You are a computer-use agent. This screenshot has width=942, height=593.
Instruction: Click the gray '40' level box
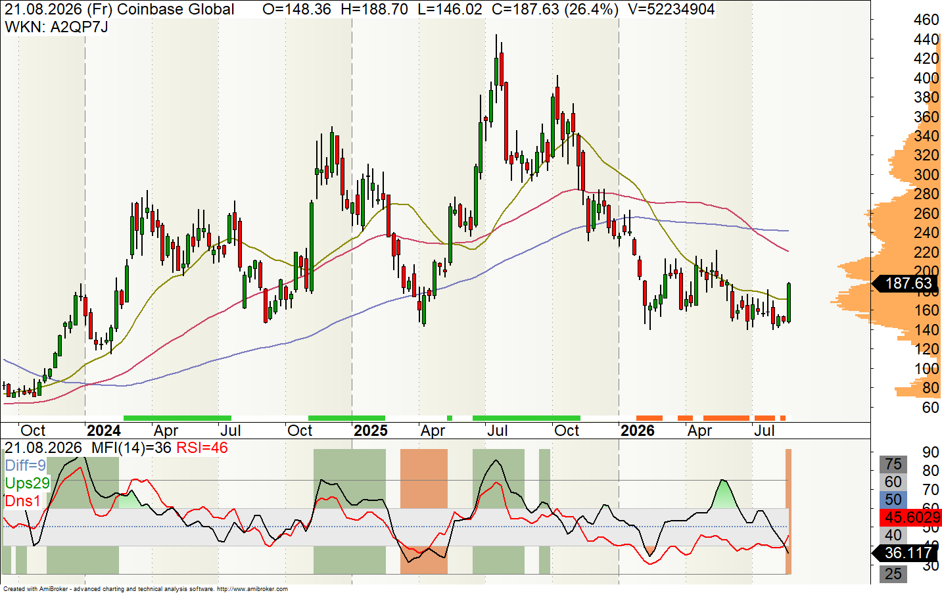(x=893, y=535)
